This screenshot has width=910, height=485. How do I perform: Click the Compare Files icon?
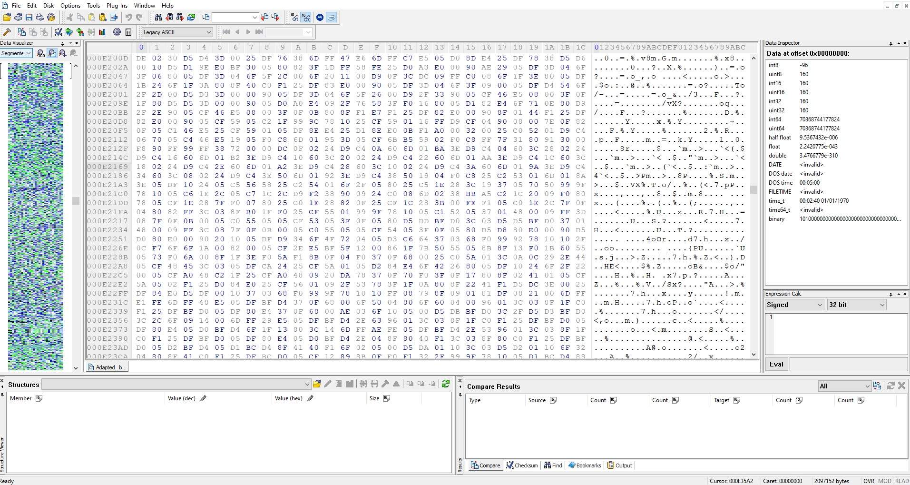[x=21, y=32]
